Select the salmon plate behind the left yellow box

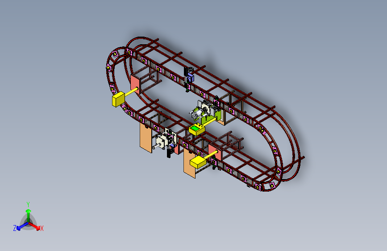tap(135, 84)
